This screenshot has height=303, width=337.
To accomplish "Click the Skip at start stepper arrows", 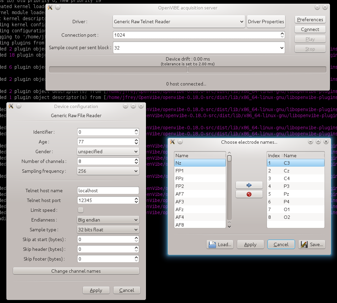I will (136, 239).
